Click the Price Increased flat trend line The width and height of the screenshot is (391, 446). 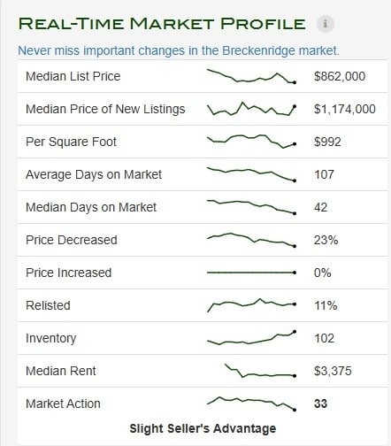251,273
